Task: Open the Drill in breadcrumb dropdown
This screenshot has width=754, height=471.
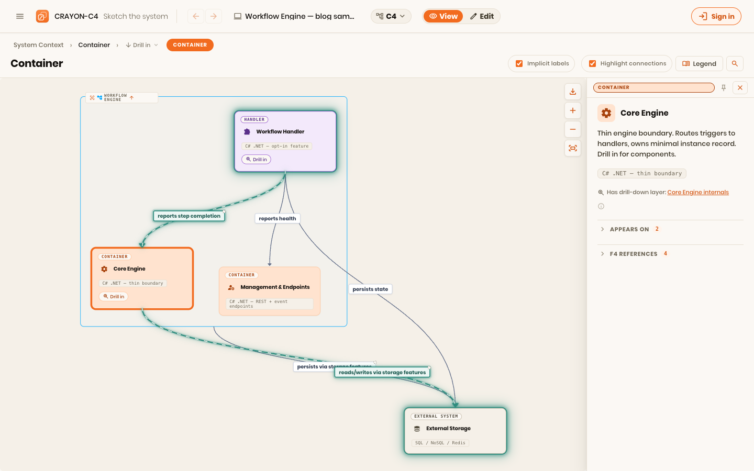Action: point(142,45)
